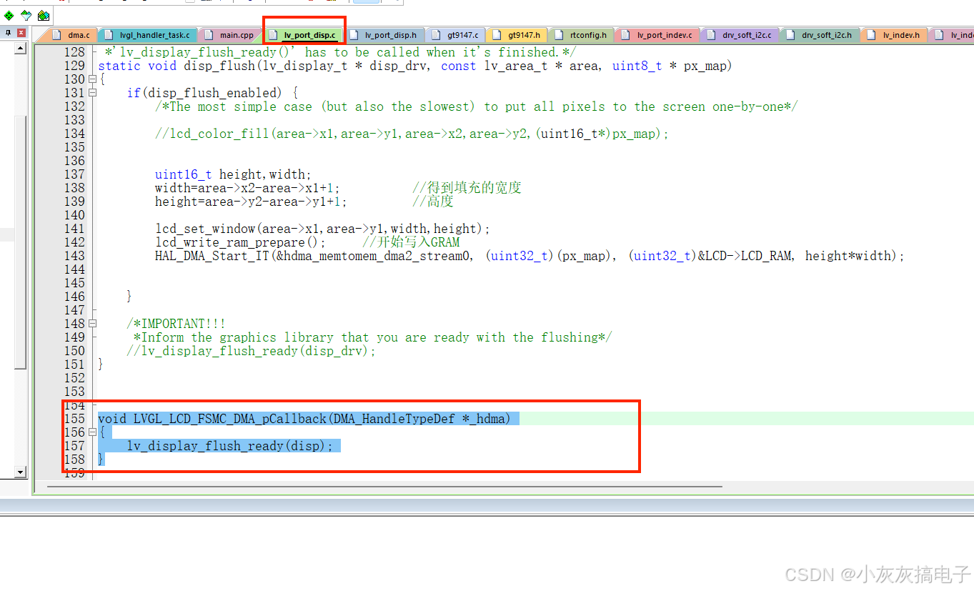
Task: Open the lvgl_handler_task.c tab
Action: pyautogui.click(x=148, y=34)
